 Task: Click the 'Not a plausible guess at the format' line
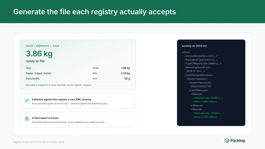(x=70, y=104)
